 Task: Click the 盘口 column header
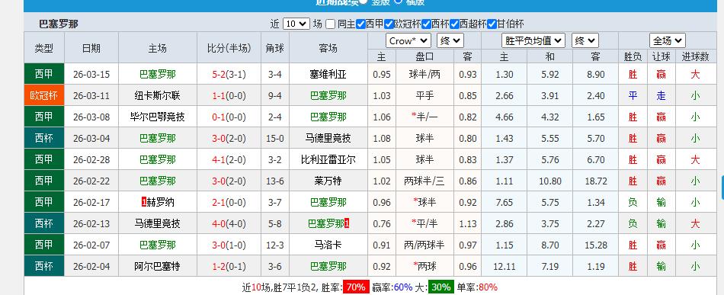(x=424, y=56)
